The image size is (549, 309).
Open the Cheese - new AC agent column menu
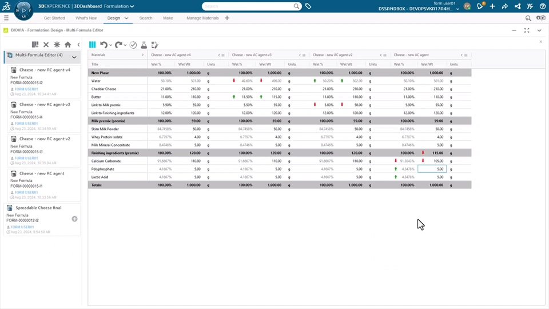click(466, 55)
